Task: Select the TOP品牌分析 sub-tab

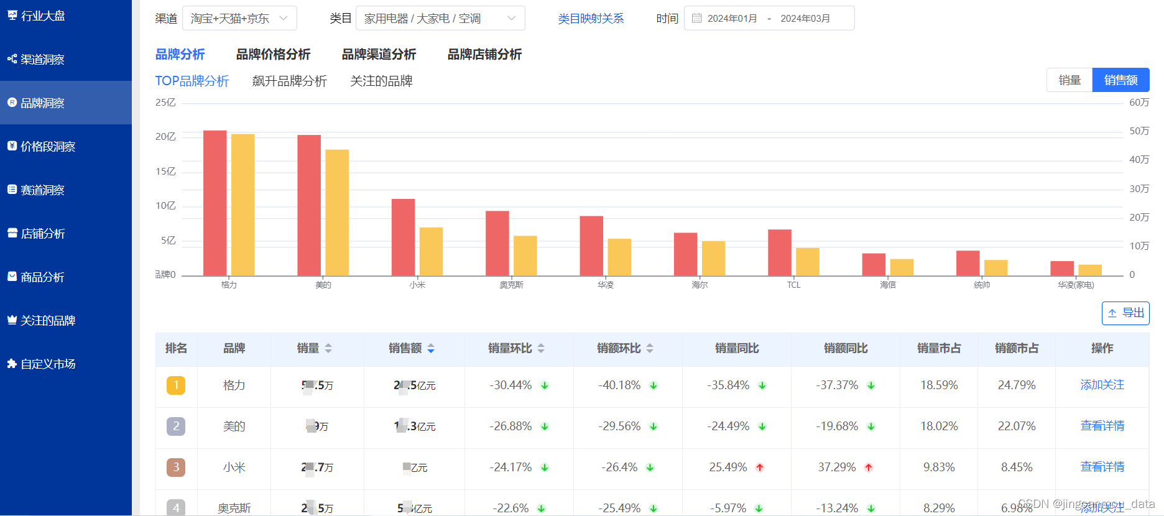Action: pyautogui.click(x=192, y=81)
